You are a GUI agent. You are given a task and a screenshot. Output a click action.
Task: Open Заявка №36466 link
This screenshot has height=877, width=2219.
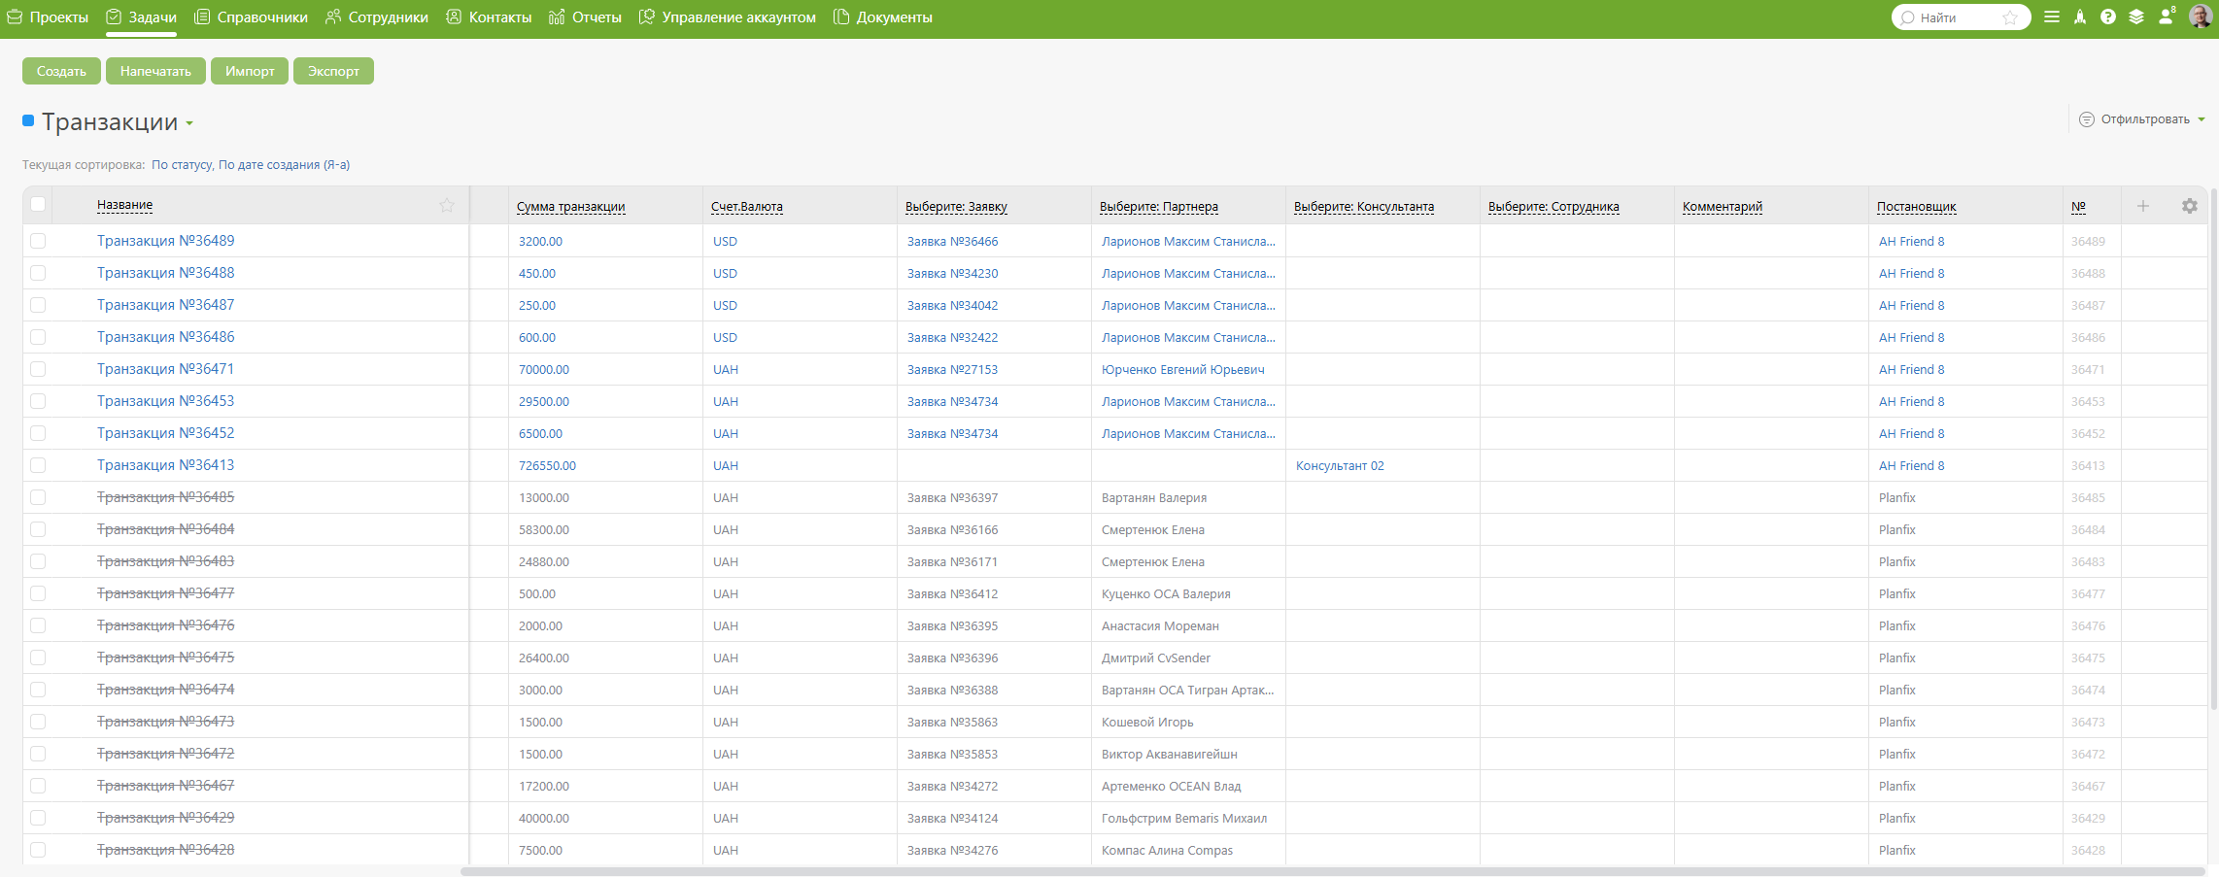click(x=952, y=241)
